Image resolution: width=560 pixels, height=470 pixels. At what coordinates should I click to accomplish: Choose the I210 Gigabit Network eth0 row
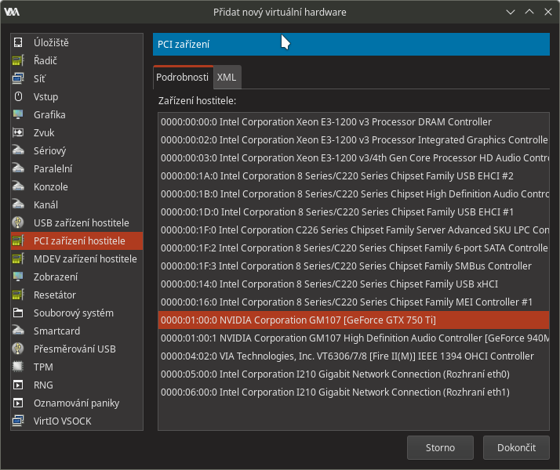pyautogui.click(x=354, y=374)
